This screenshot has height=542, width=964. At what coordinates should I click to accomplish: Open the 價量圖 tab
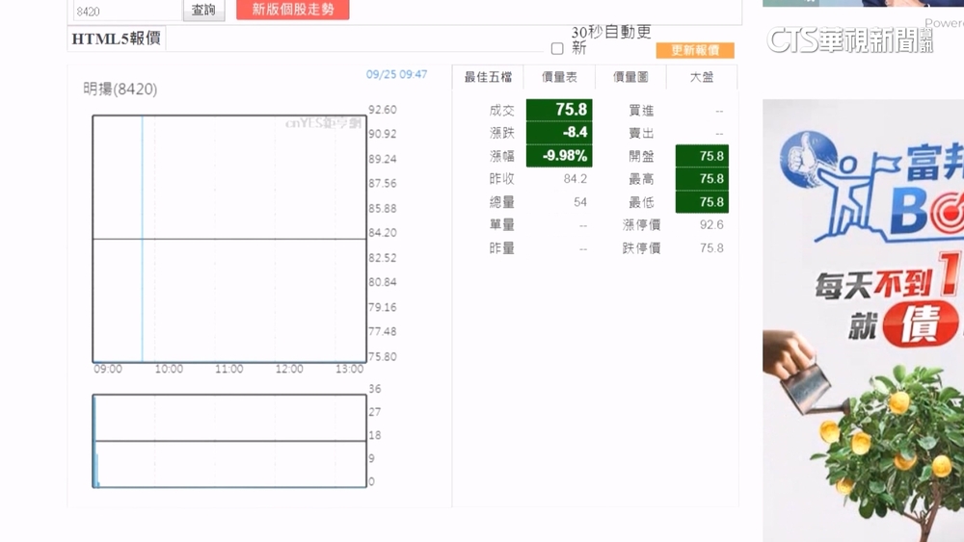tap(630, 77)
